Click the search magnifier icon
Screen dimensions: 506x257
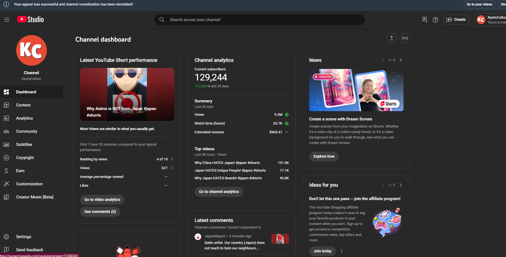pyautogui.click(x=162, y=20)
